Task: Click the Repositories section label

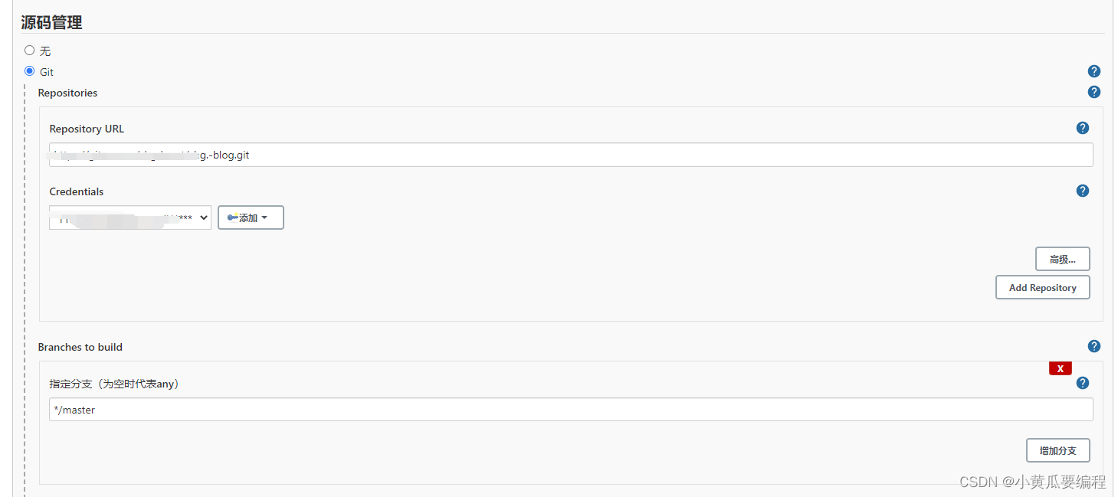Action: click(67, 93)
